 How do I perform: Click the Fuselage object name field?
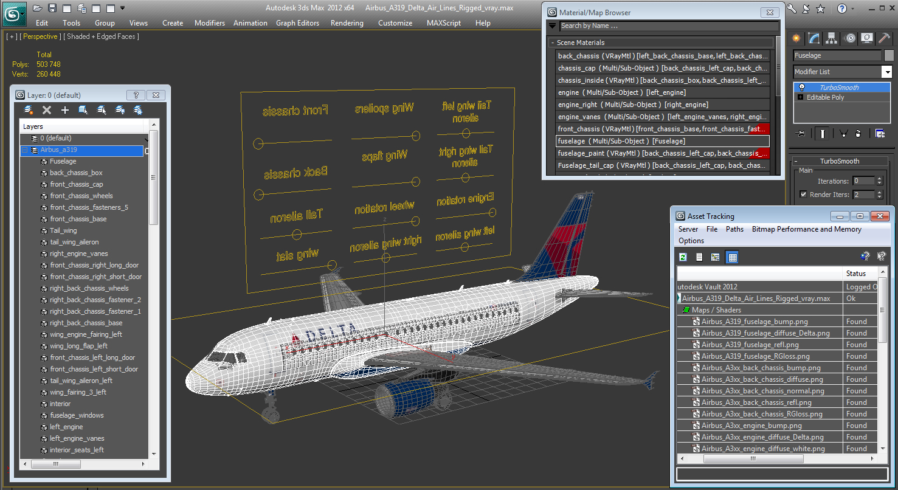click(837, 55)
